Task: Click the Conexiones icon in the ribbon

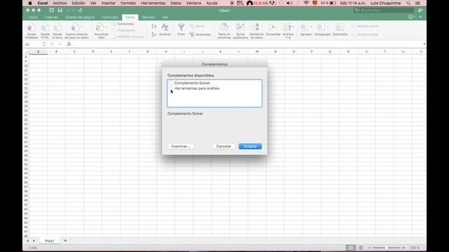Action: [x=114, y=24]
